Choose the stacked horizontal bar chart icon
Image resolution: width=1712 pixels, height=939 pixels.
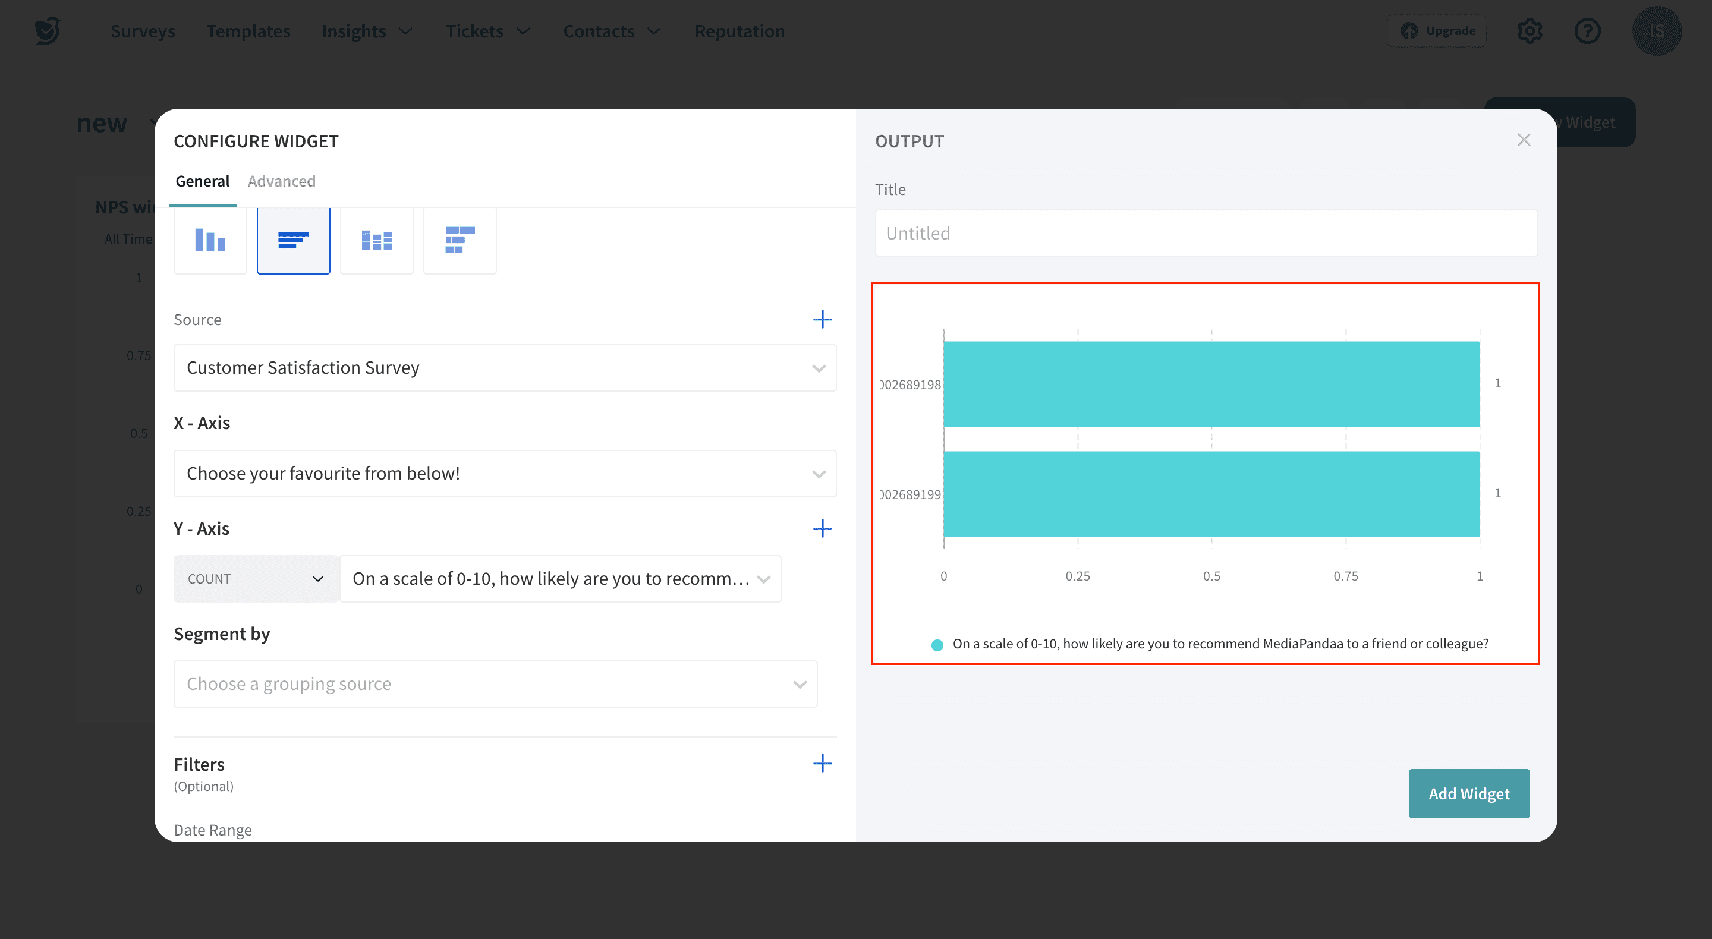460,240
